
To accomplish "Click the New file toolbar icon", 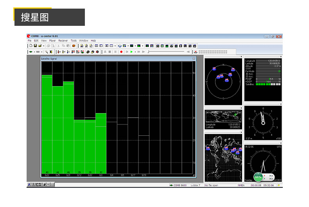I will coord(30,46).
